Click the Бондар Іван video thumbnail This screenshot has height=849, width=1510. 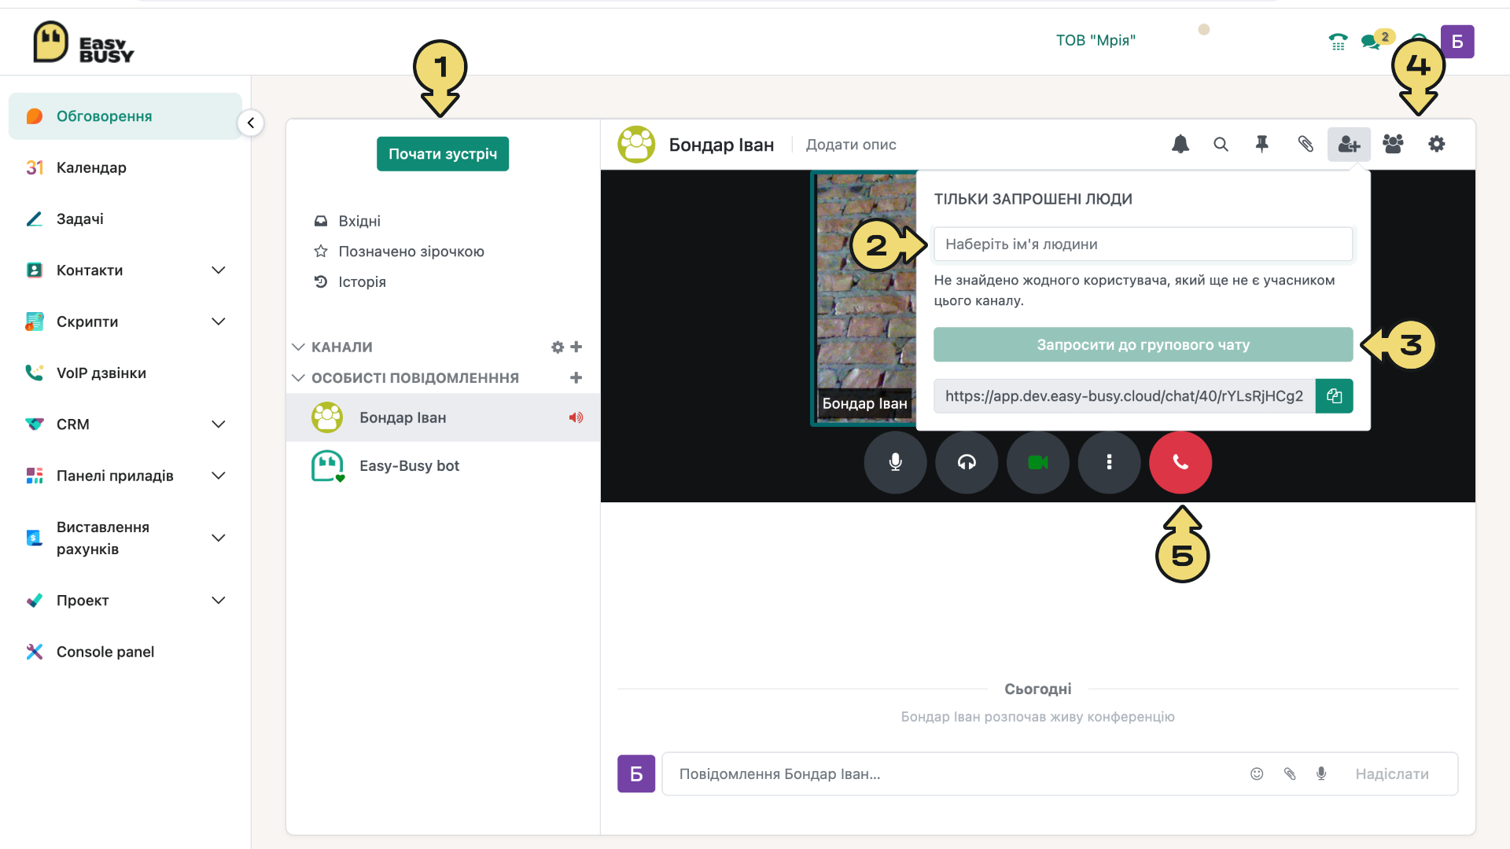(864, 298)
